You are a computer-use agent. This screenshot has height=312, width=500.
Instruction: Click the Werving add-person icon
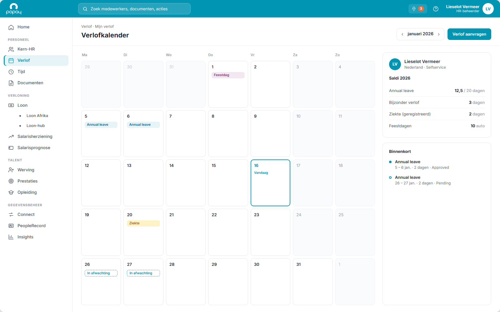11,170
